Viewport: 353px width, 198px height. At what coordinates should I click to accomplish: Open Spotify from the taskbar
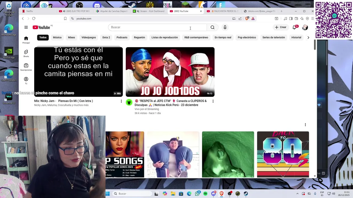coord(205,194)
